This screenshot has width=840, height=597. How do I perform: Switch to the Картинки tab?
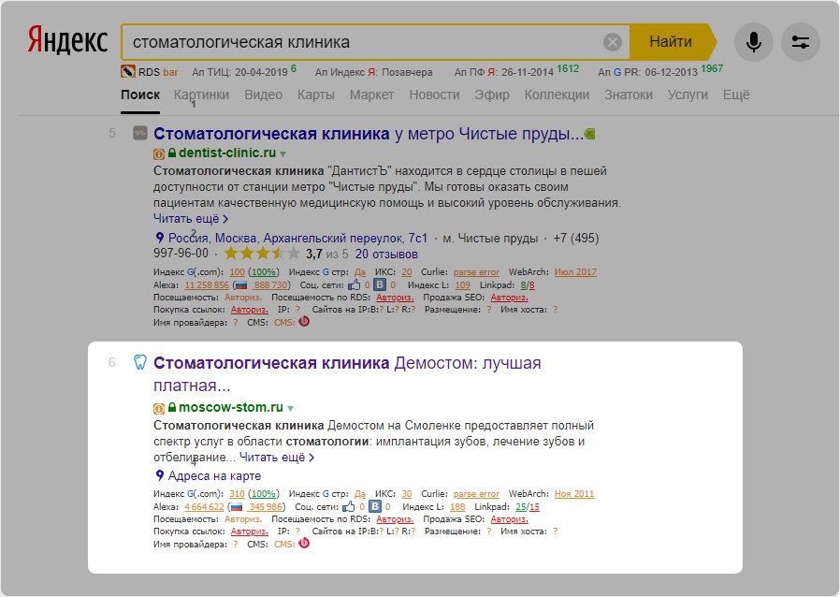pyautogui.click(x=201, y=95)
